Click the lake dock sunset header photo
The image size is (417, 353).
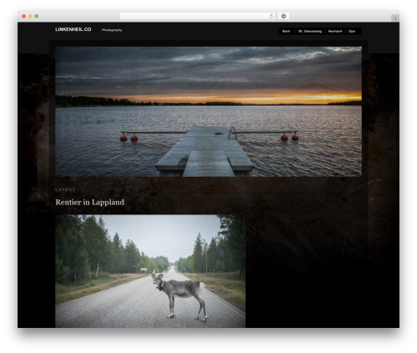pos(208,112)
